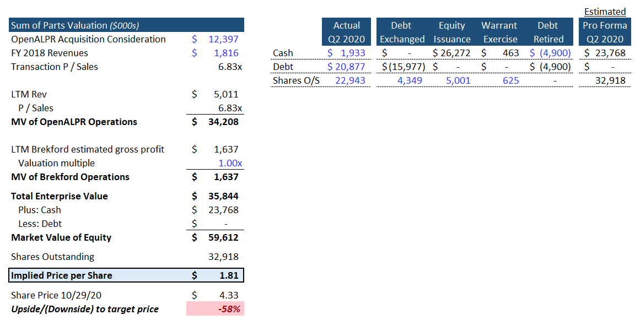
Task: Click 'Upside/(Downside) to target price' label
Action: (85, 309)
